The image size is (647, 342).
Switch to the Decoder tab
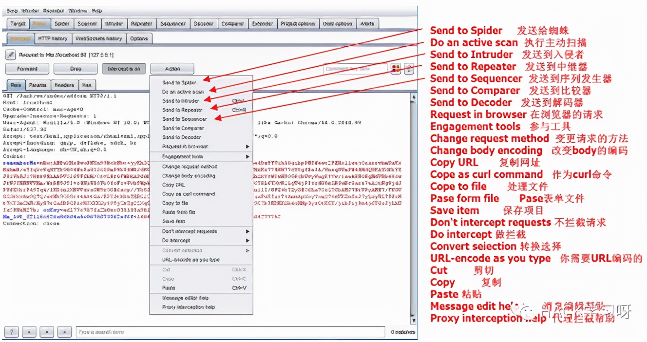[203, 23]
